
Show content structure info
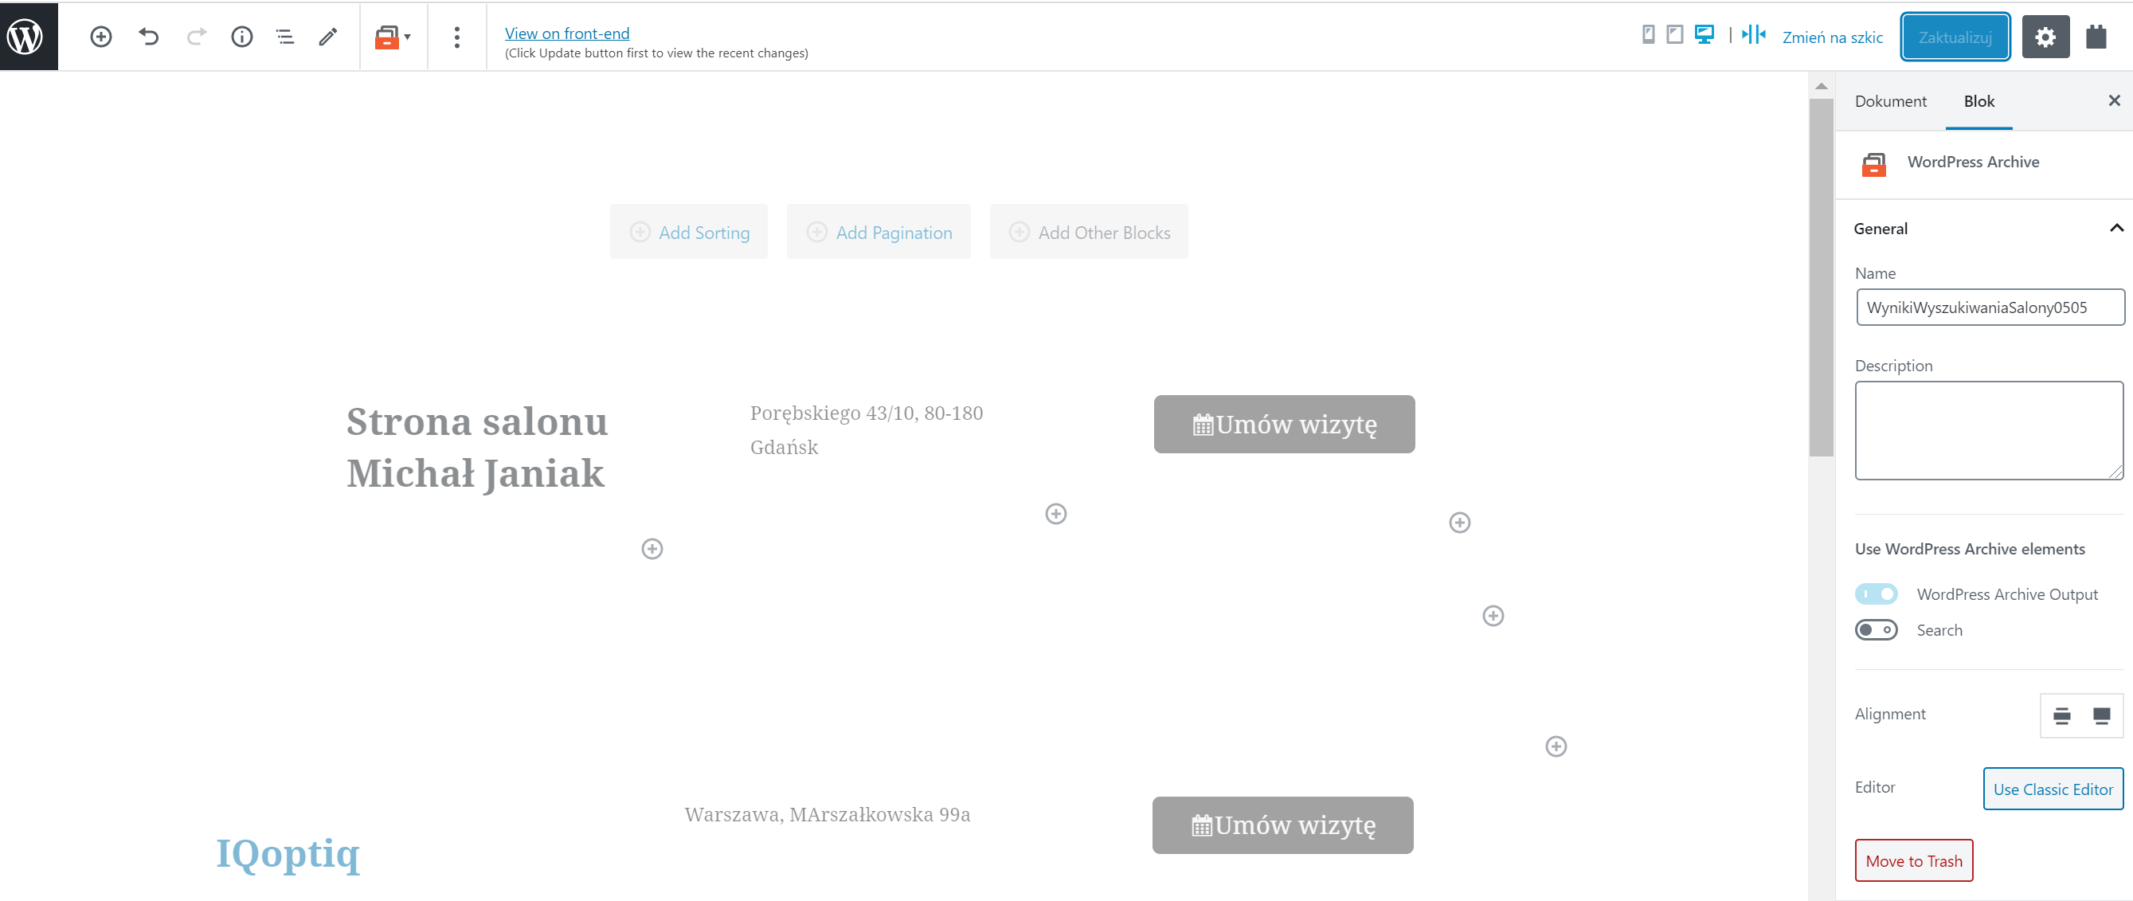click(242, 37)
